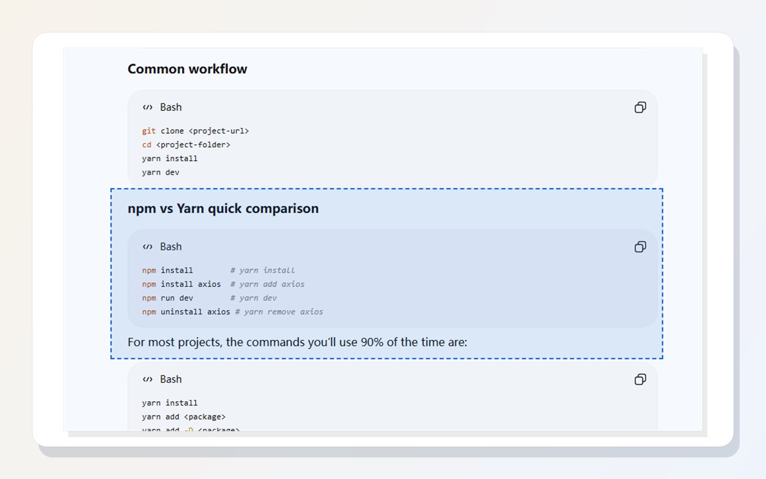
Task: Click the yarn remove axios comment
Action: click(279, 311)
